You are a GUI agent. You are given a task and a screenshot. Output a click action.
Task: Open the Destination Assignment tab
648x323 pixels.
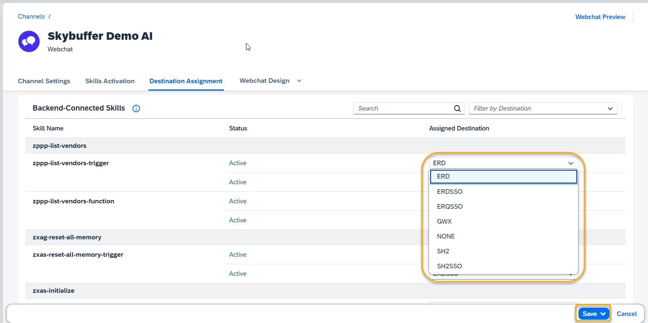pyautogui.click(x=186, y=81)
